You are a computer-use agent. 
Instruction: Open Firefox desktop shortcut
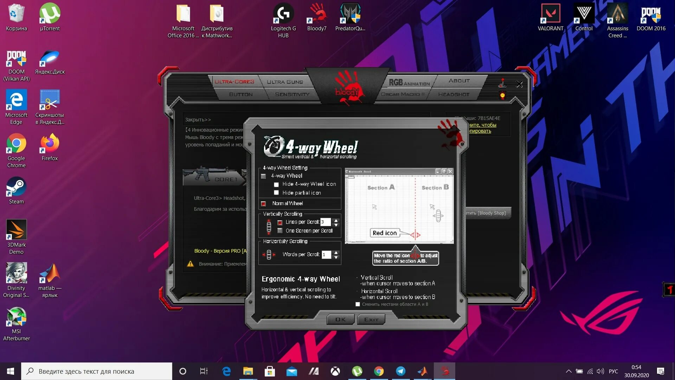tap(50, 147)
